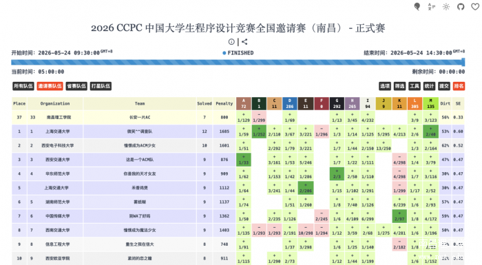Click cell 13/250 for problem J

click(384, 146)
